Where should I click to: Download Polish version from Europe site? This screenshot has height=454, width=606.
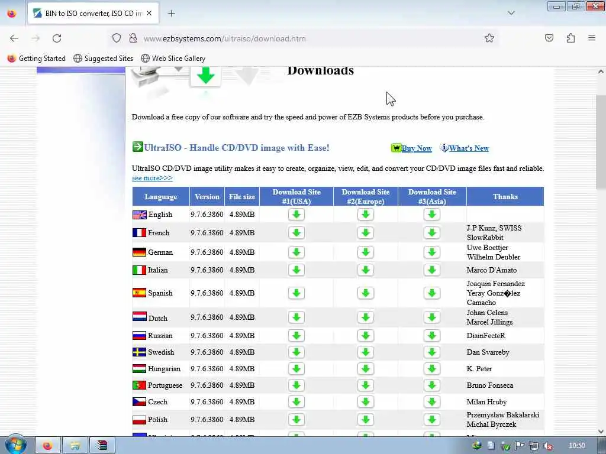tap(365, 420)
